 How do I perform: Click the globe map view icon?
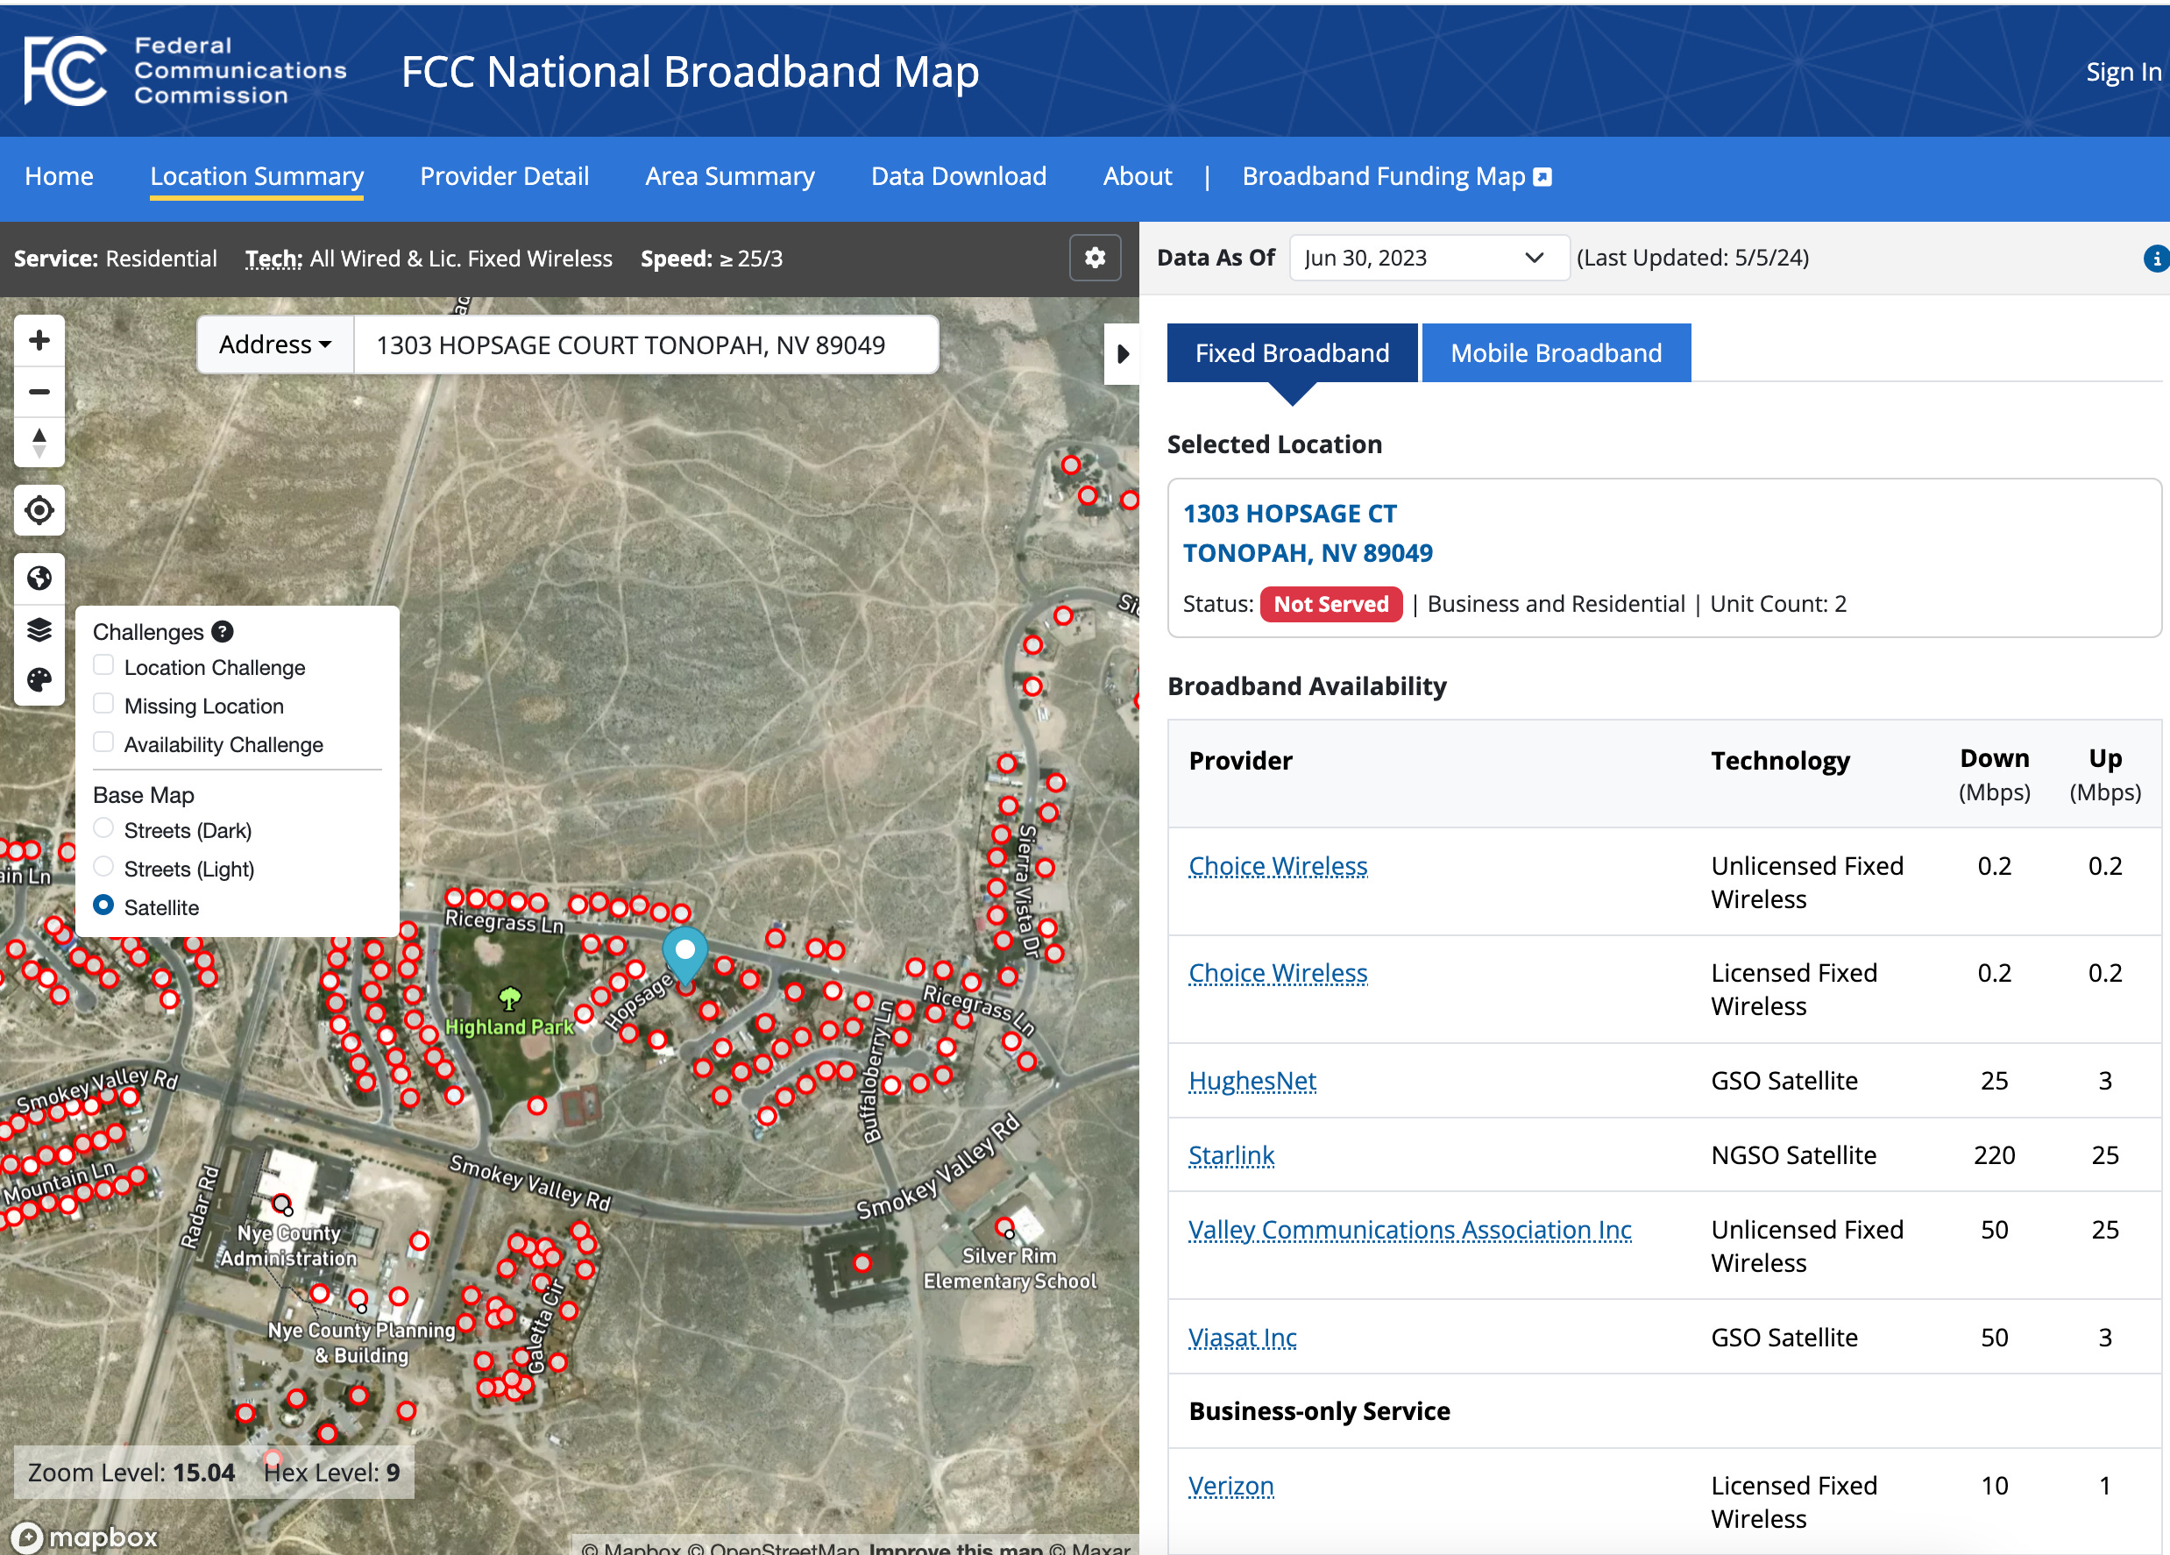pyautogui.click(x=39, y=578)
